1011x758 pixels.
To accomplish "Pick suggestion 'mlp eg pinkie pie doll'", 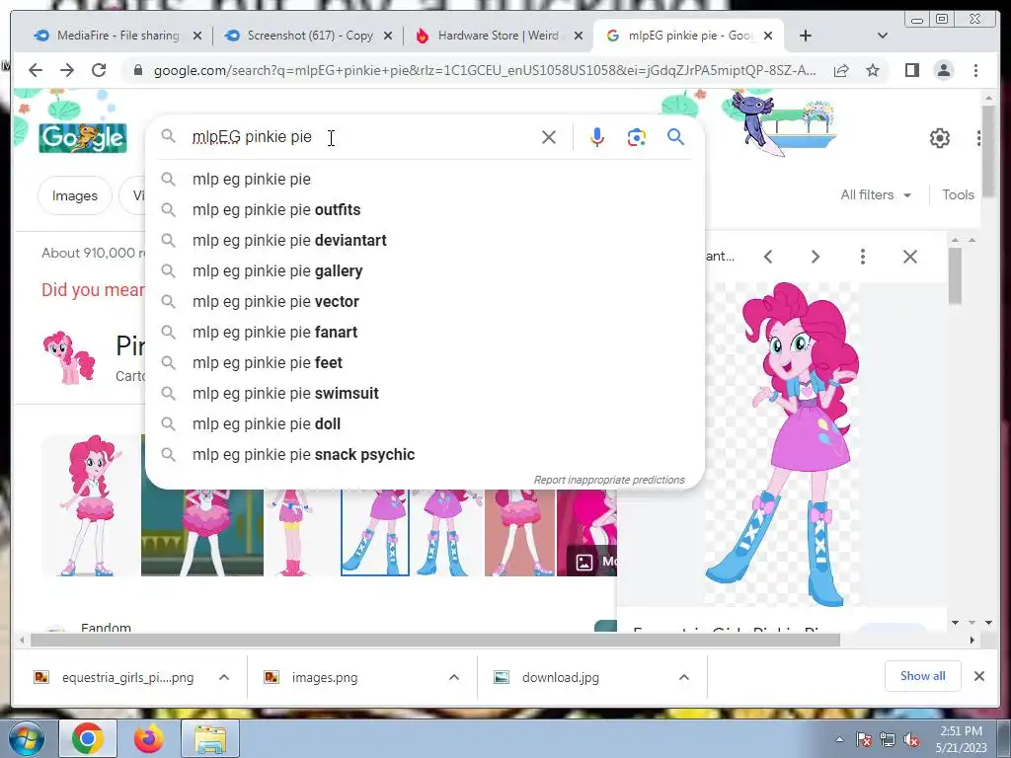I will point(425,424).
